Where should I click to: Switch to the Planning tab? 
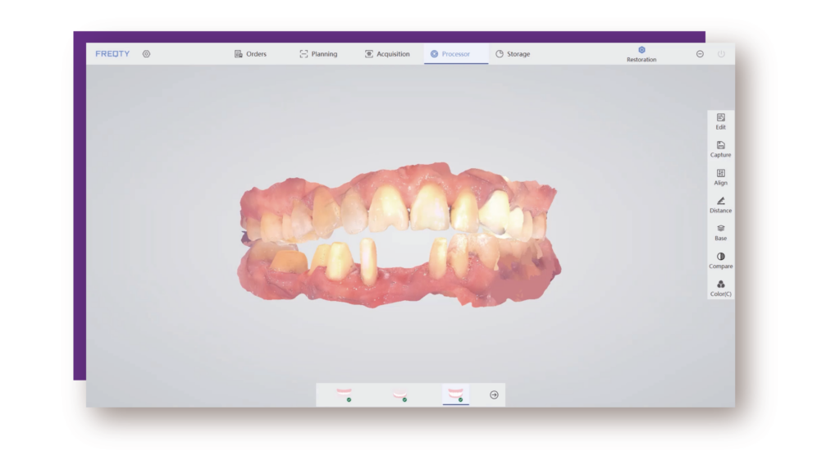(318, 54)
